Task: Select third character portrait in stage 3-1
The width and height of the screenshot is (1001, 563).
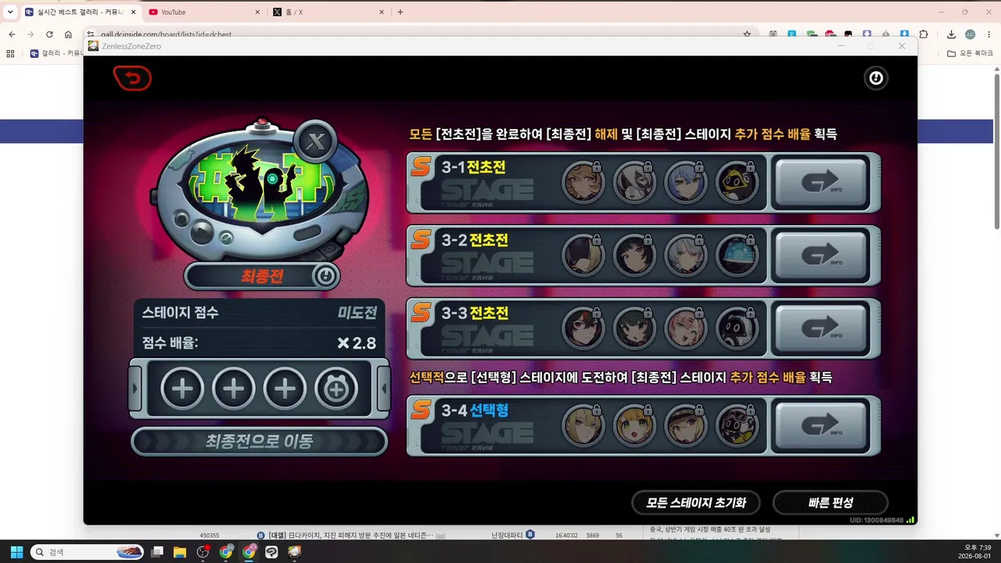Action: click(686, 183)
